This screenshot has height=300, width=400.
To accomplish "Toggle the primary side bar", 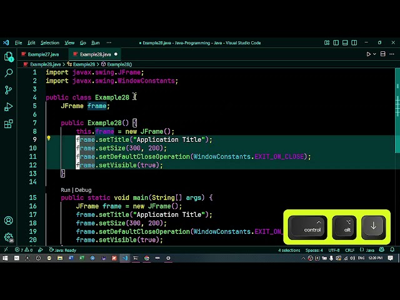I will click(336, 42).
